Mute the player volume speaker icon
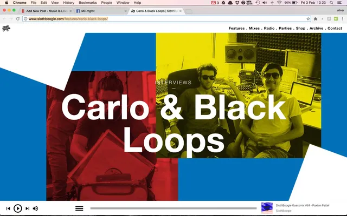Viewport: 347px width, 216px height. [x=35, y=208]
